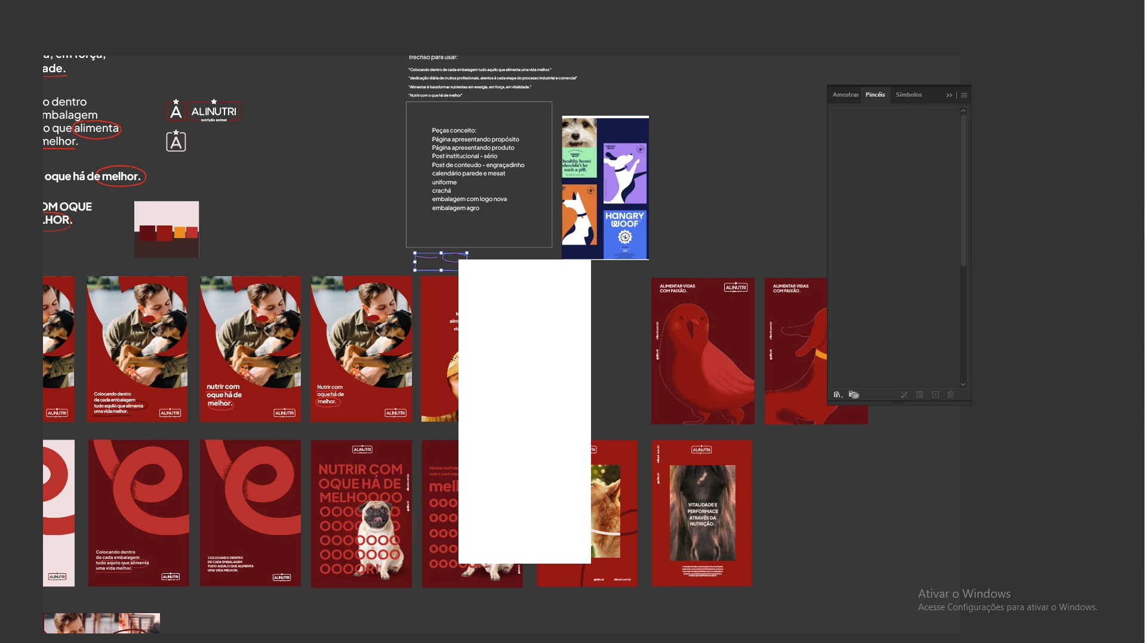Image resolution: width=1145 pixels, height=643 pixels.
Task: Select man-with-dog poster 'Colocando dentro de cada embalagem'
Action: 137,349
